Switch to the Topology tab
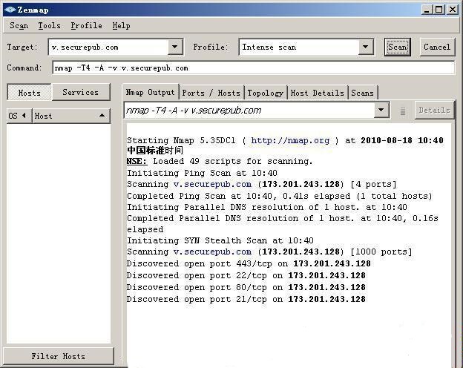 point(265,93)
